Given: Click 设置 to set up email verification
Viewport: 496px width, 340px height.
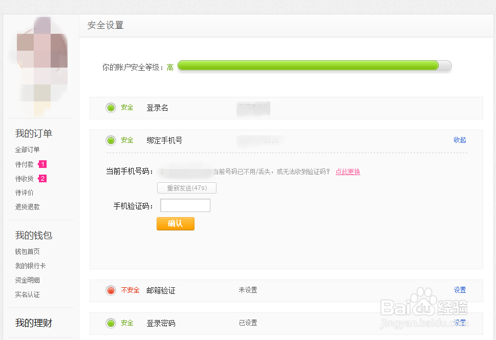Looking at the screenshot, I should pos(459,290).
